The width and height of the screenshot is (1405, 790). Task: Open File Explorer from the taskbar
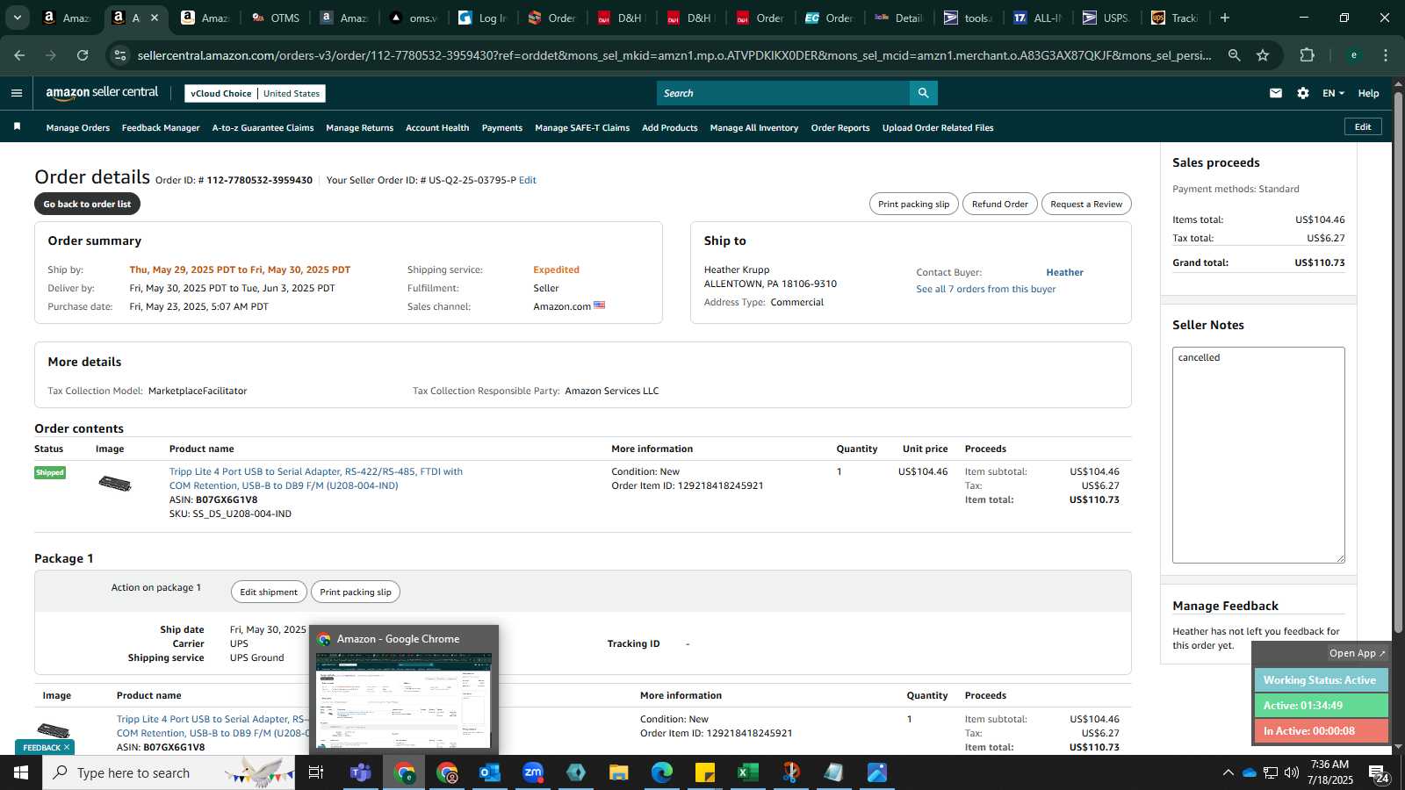click(619, 772)
